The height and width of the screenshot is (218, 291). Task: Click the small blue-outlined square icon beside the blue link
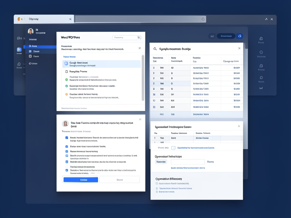[x=173, y=148]
